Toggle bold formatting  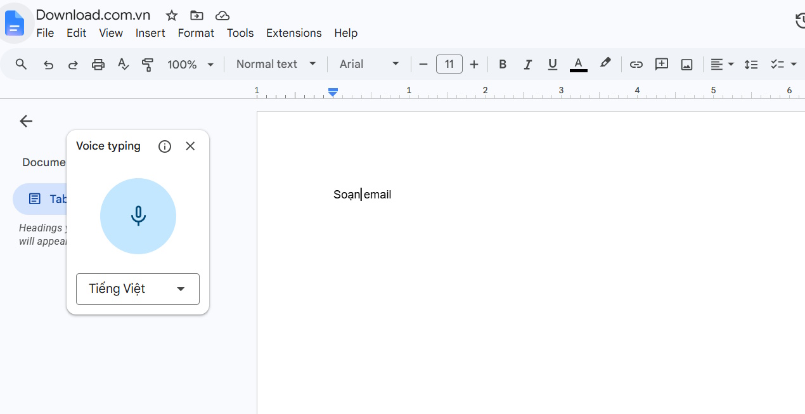pyautogui.click(x=503, y=64)
